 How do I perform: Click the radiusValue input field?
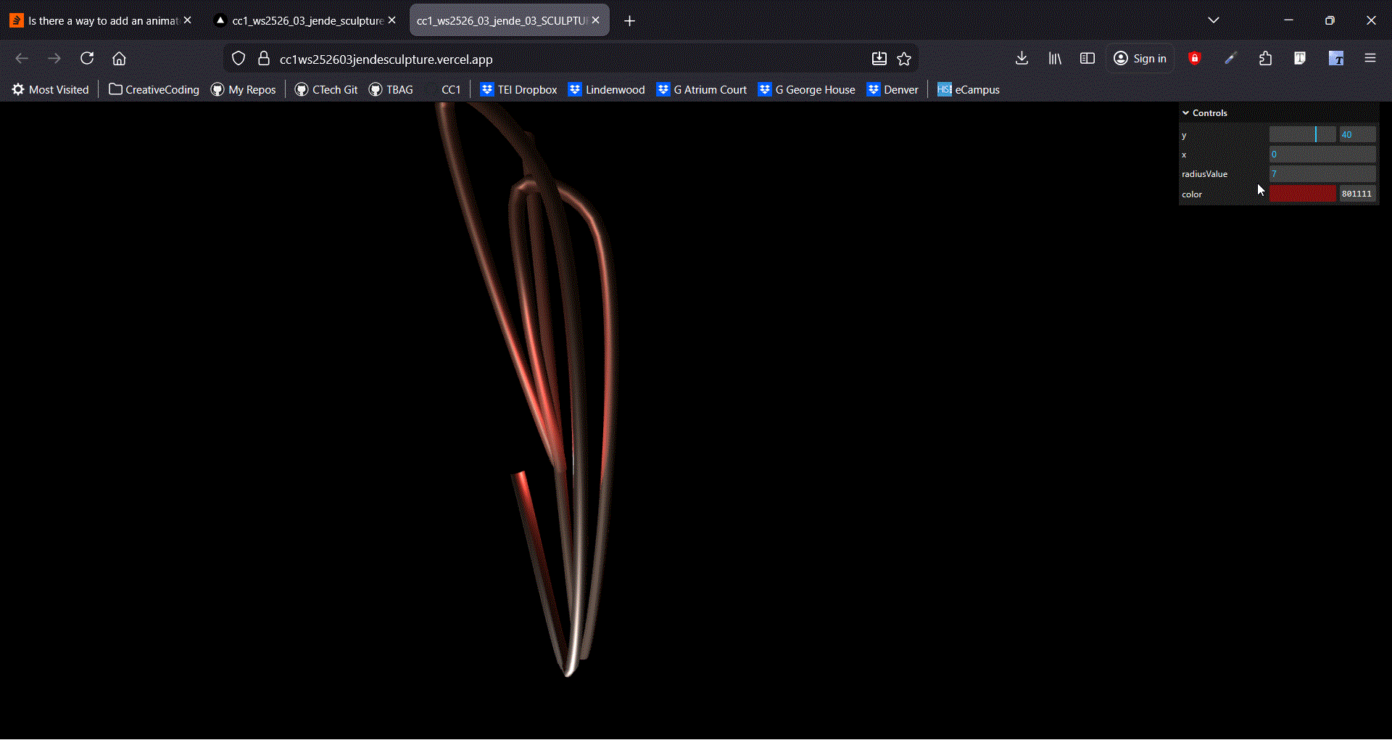coord(1322,174)
